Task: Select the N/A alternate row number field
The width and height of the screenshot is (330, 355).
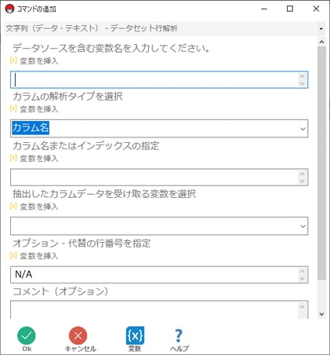Action: (x=159, y=275)
